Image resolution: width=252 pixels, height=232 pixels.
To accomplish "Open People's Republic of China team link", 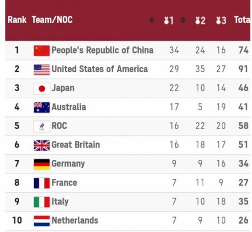I will pyautogui.click(x=102, y=50).
